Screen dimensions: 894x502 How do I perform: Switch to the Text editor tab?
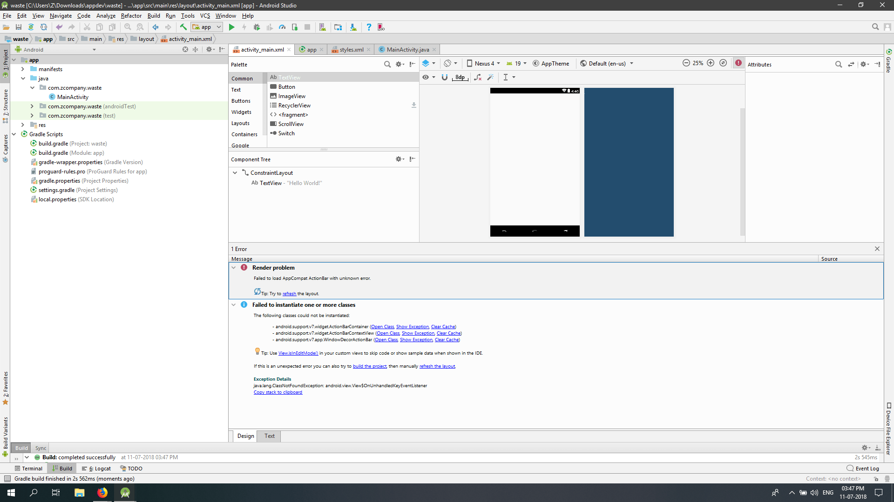pos(270,436)
